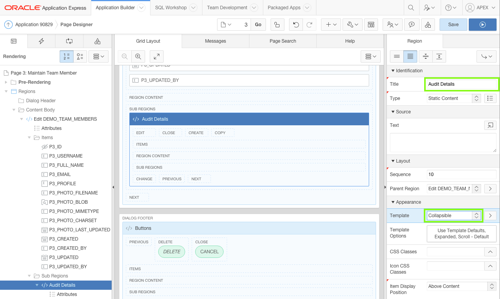The width and height of the screenshot is (500, 299).
Task: Click the Save button
Action: click(x=453, y=24)
